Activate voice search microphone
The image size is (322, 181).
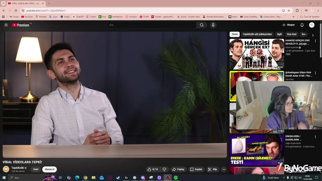point(213,25)
